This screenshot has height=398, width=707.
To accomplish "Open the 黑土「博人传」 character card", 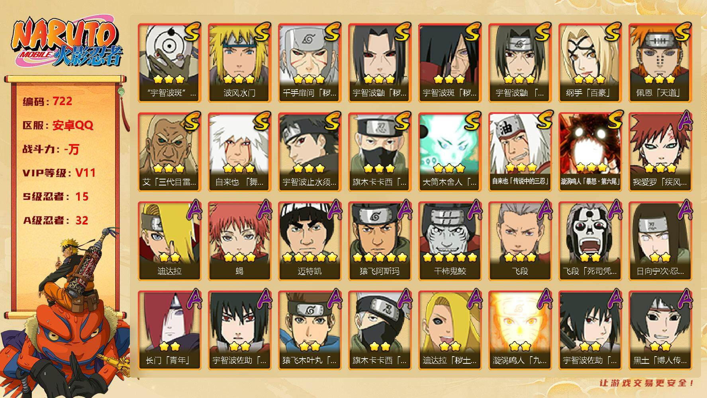I will [660, 330].
